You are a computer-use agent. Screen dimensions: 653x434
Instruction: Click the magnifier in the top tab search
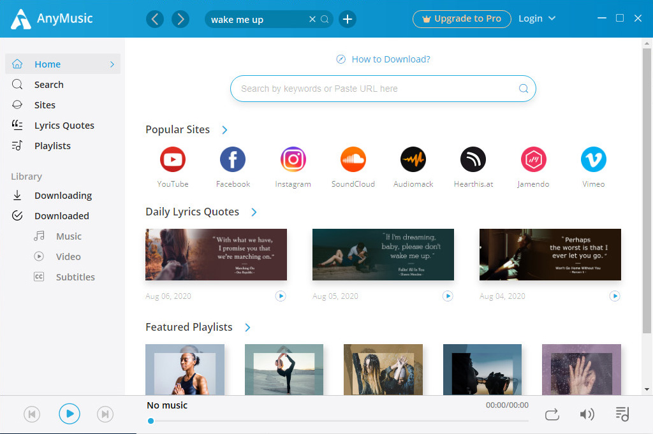tap(325, 19)
